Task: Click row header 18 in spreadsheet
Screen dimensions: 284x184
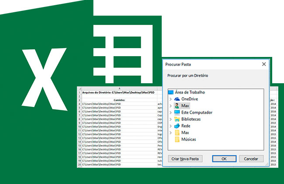Action: pos(80,157)
